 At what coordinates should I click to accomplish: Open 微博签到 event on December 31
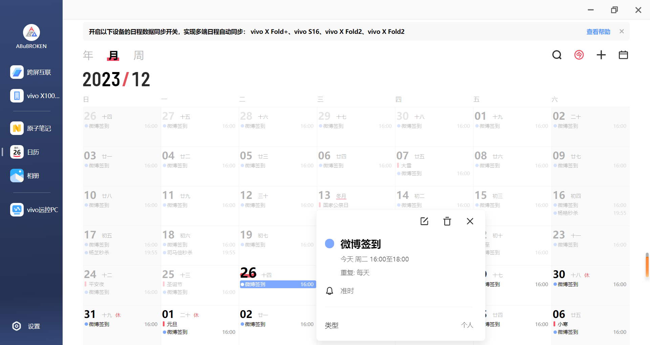point(121,324)
